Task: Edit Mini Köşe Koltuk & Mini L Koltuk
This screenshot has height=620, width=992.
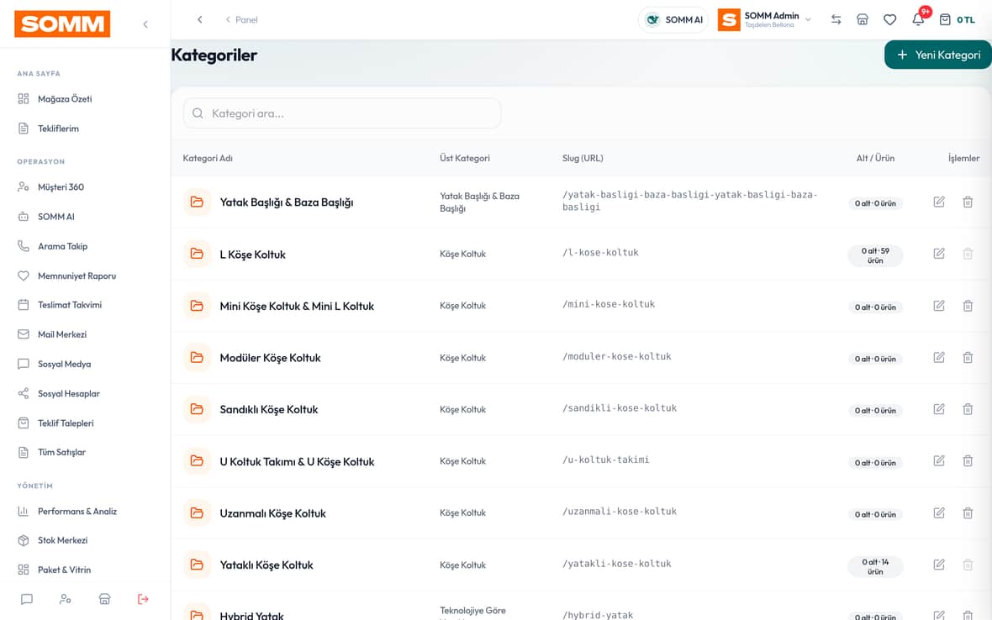Action: tap(939, 305)
